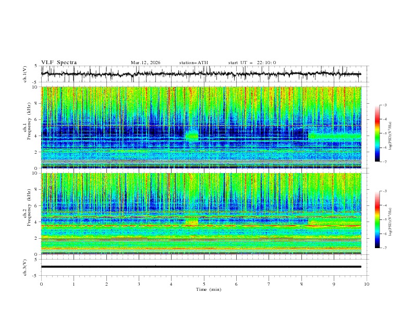Click the "ch.1(V)" waveform axis label

tap(25, 74)
